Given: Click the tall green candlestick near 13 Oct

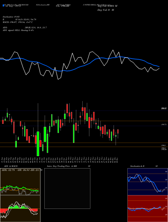Looking at the screenshot, I should pos(38,144).
